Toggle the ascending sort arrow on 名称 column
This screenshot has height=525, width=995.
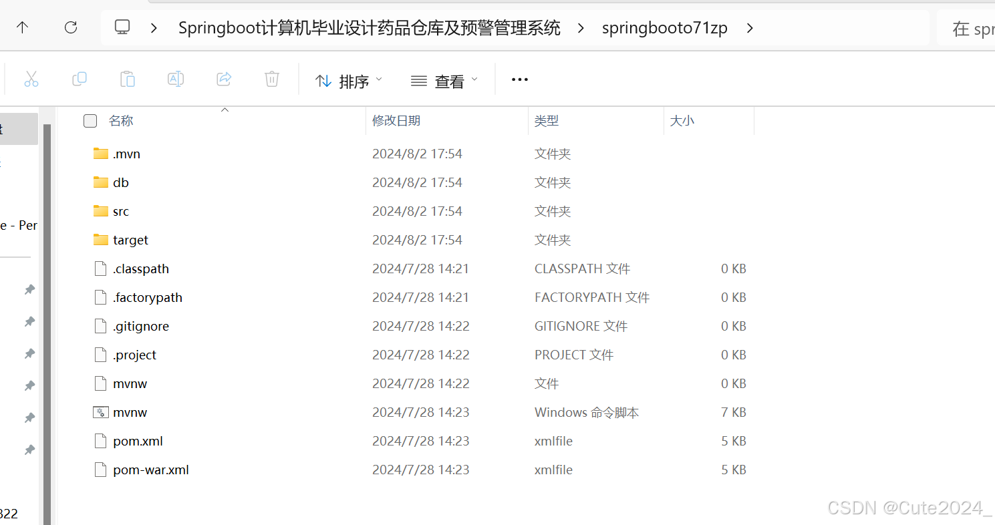coord(225,109)
